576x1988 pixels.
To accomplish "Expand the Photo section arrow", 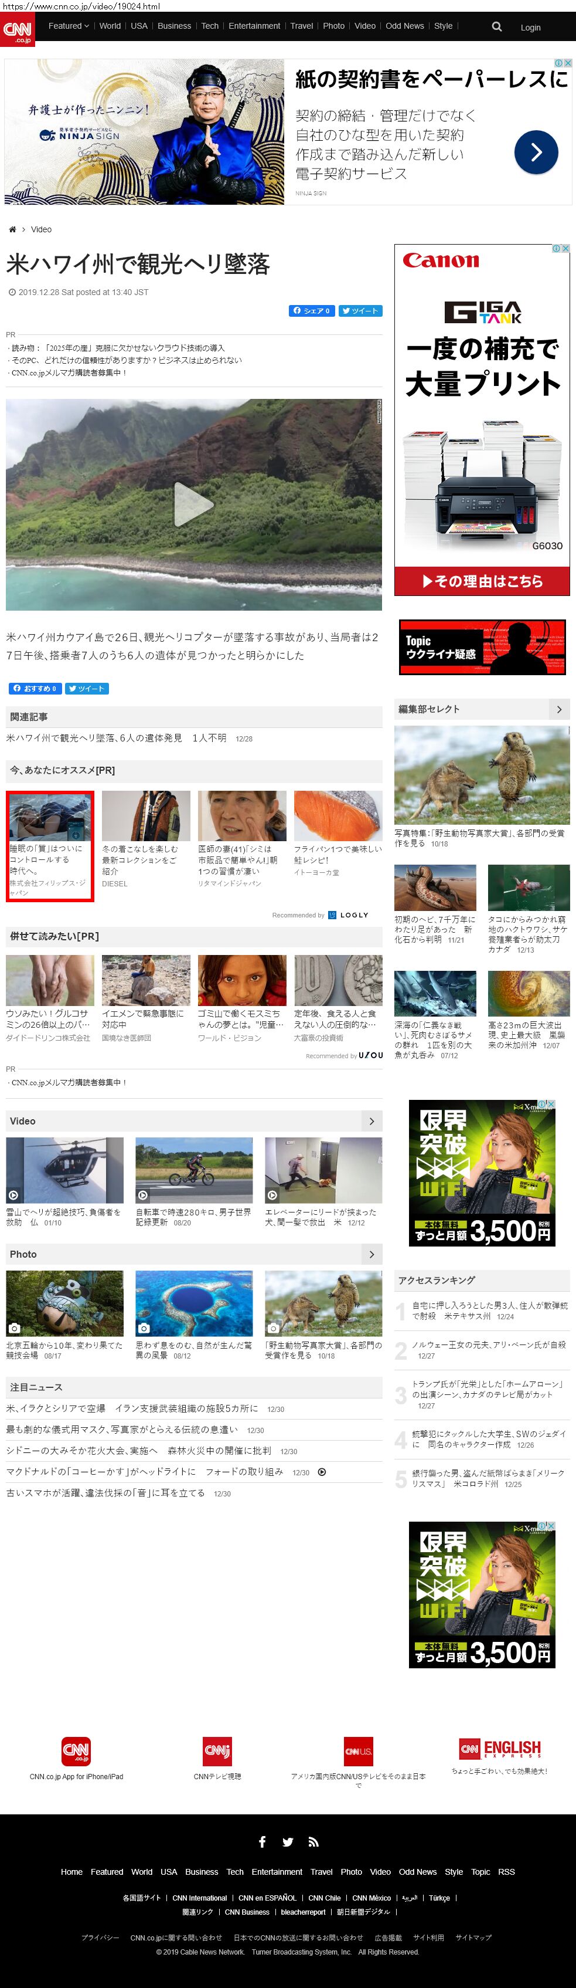I will tap(371, 1254).
